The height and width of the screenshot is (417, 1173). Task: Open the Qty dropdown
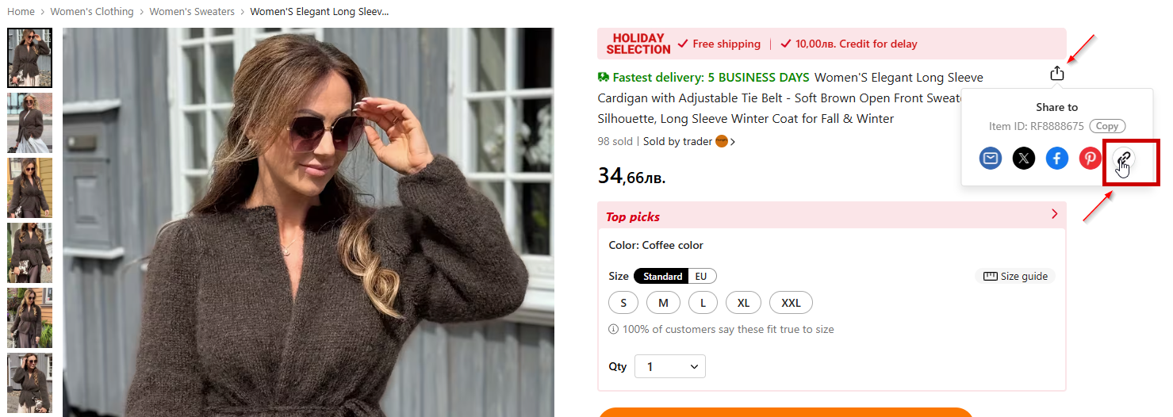[670, 366]
